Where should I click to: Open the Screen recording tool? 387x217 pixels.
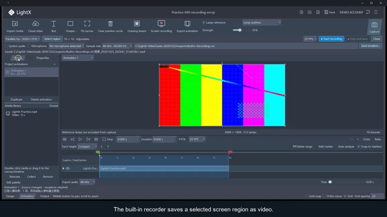click(x=161, y=27)
